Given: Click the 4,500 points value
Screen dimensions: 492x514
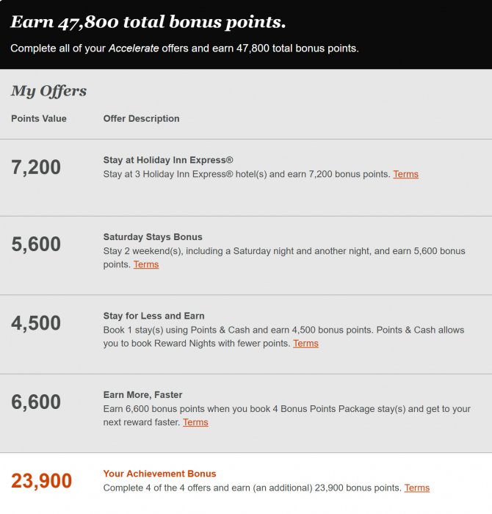Looking at the screenshot, I should (36, 323).
